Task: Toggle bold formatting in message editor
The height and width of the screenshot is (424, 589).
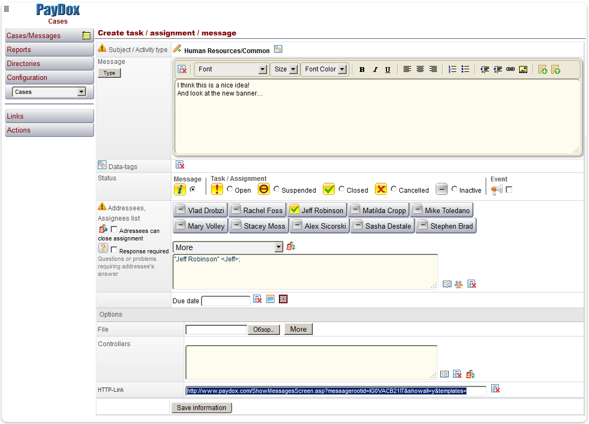Action: tap(362, 69)
